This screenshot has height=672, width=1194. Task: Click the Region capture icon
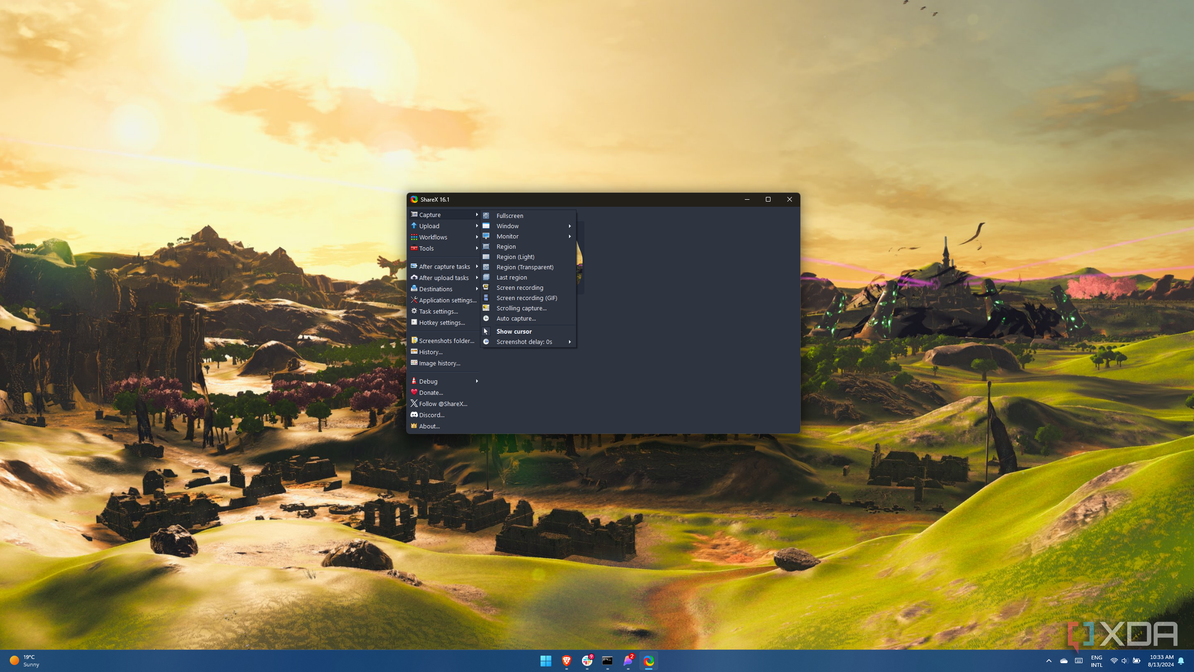click(x=486, y=246)
